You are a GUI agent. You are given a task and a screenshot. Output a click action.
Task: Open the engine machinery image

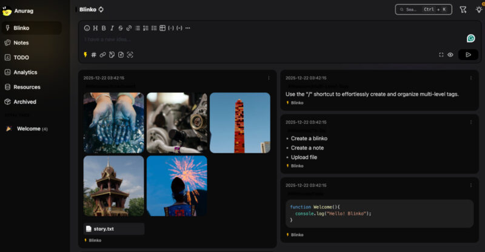tap(177, 123)
